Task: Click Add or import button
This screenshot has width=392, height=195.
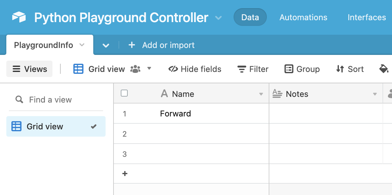Action: (162, 45)
